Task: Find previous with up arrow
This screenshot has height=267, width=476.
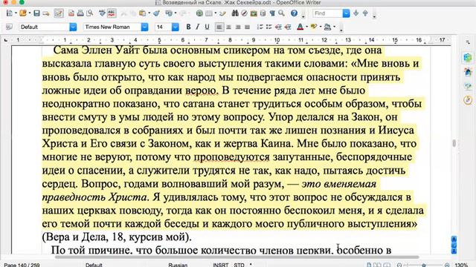Action: (x=365, y=13)
